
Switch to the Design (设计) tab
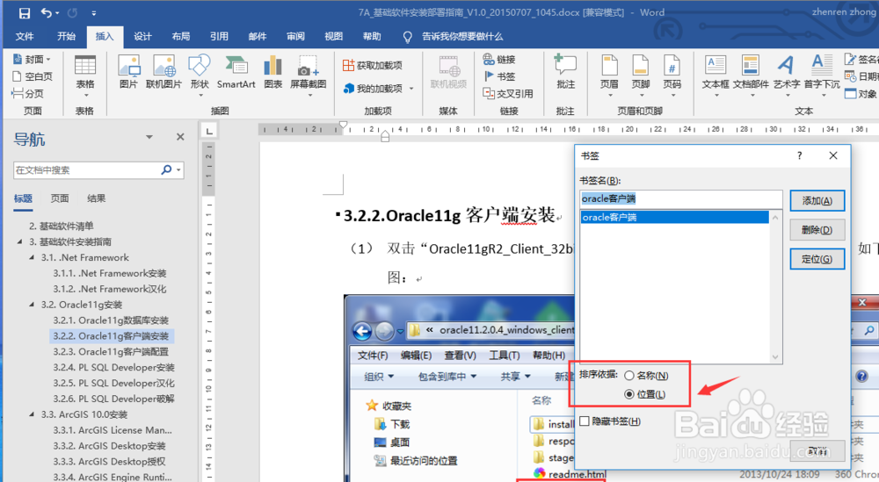pyautogui.click(x=143, y=36)
